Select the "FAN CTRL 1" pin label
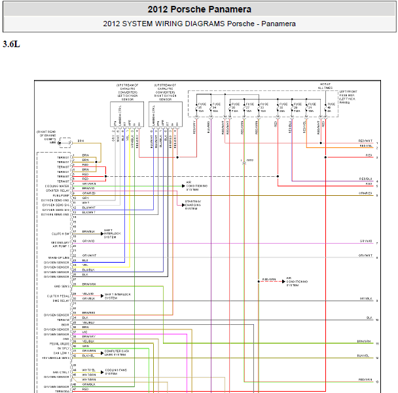The height and width of the screenshot is (393, 398). tap(61, 373)
